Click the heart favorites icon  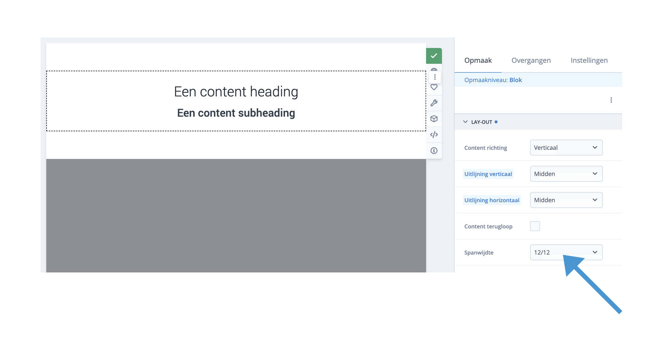[434, 87]
